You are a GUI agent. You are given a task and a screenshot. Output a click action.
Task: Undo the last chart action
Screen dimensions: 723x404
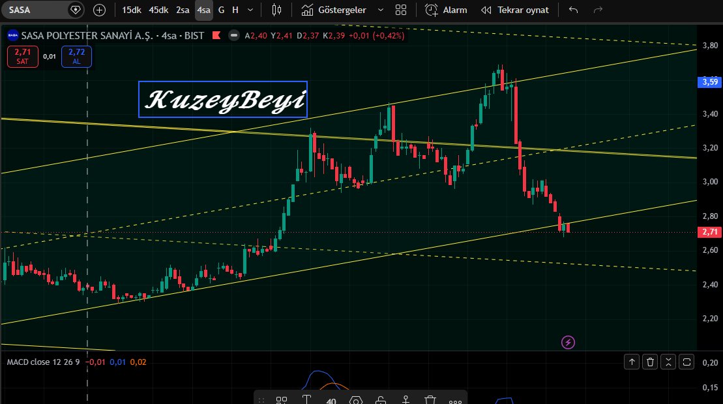573,10
